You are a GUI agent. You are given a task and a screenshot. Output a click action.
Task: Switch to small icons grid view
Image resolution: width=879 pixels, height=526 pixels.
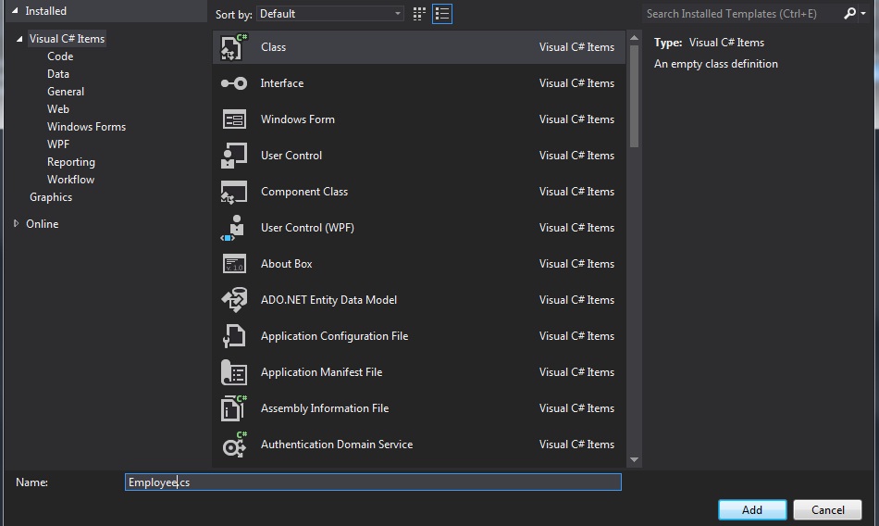[419, 14]
